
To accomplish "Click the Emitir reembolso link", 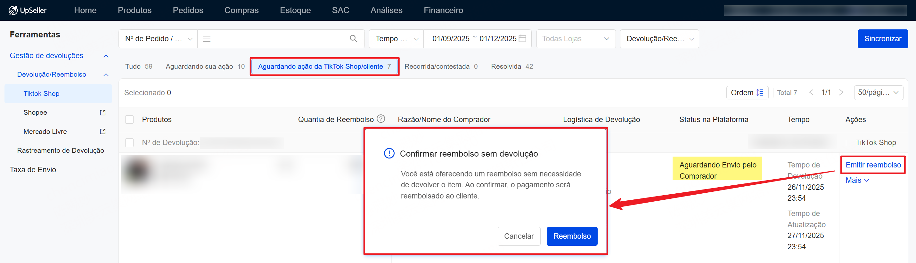I will point(873,165).
